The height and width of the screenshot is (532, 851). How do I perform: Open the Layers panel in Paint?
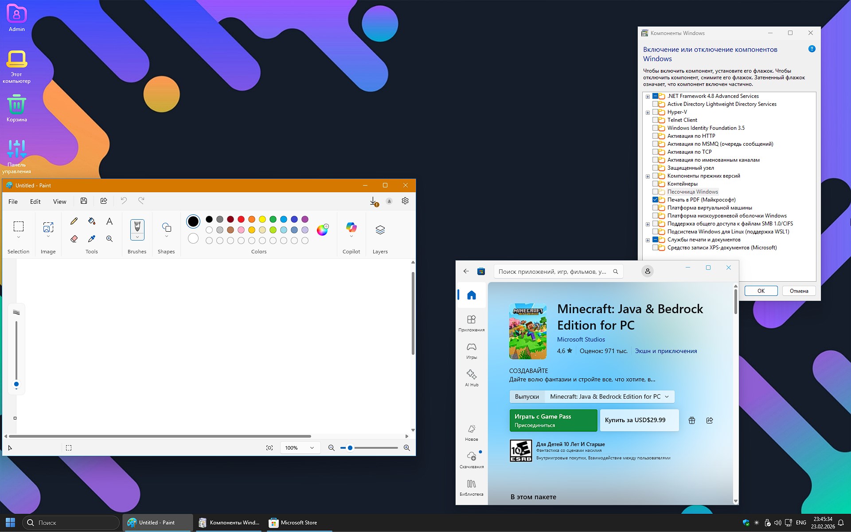[380, 230]
